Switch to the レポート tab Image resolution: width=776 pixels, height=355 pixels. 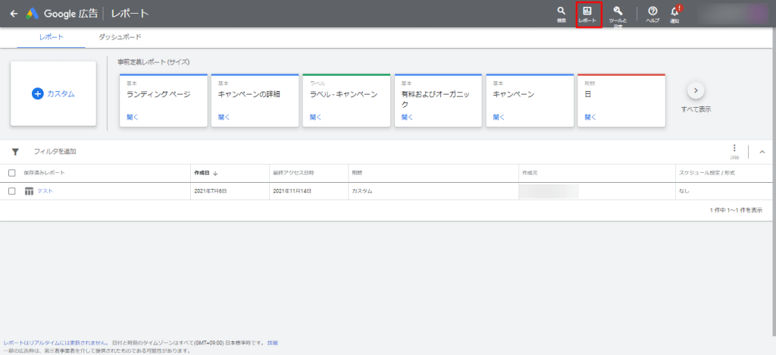point(51,37)
